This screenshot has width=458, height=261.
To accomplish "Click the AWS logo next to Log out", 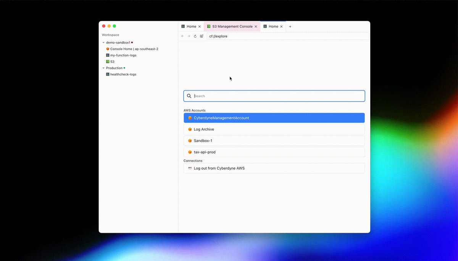I will 190,168.
